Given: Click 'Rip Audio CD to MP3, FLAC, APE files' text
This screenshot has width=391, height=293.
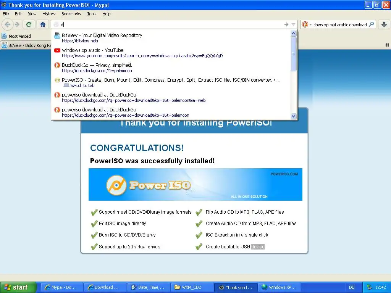Looking at the screenshot, I should 245,212.
